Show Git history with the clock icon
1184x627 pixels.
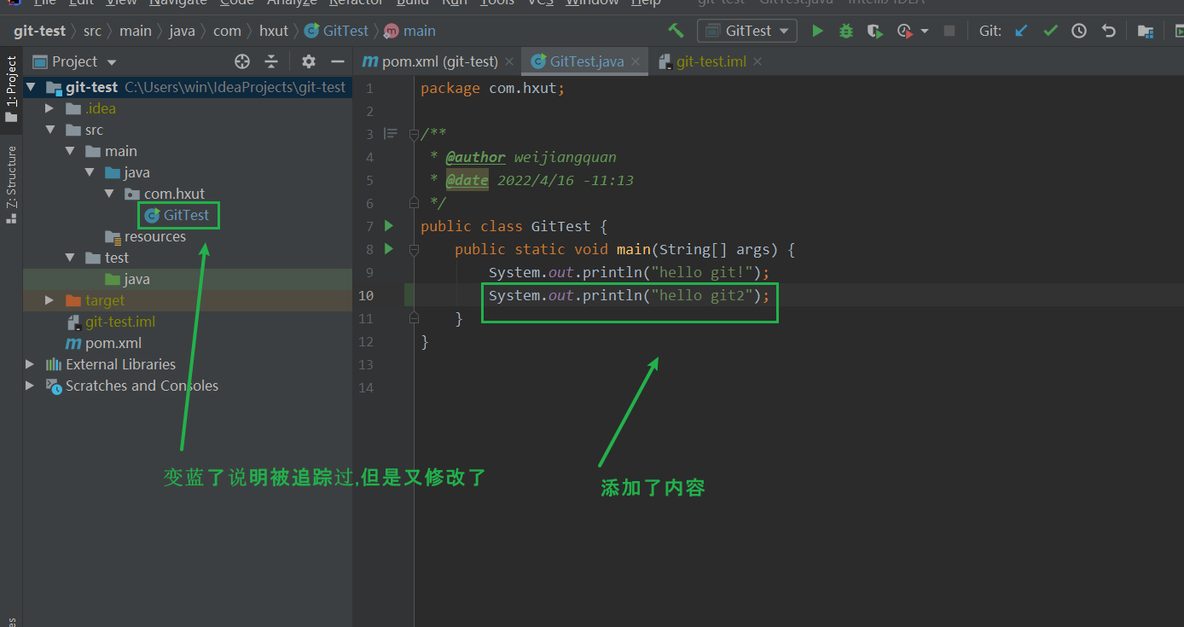pos(1079,31)
